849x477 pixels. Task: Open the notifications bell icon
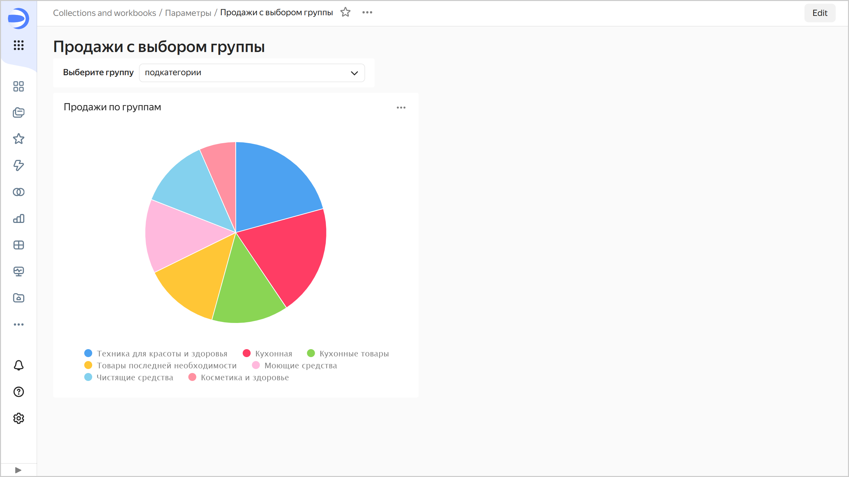pos(19,365)
